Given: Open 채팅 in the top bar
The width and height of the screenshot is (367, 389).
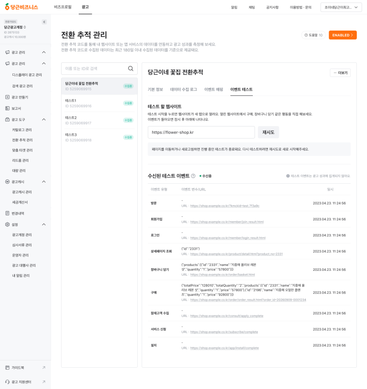Looking at the screenshot, I should coord(252,7).
